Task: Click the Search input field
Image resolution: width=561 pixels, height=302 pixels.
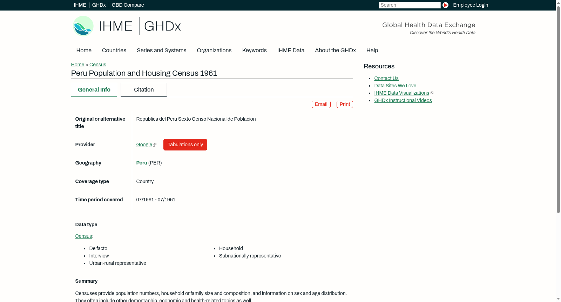Action: 410,5
